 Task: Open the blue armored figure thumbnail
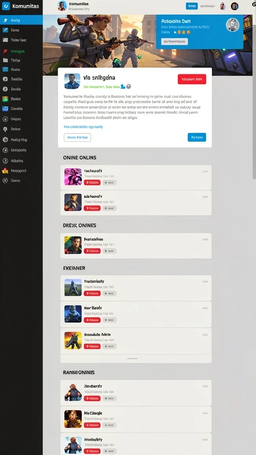[73, 314]
